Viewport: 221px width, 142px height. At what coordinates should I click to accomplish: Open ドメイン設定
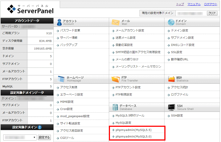pos(179,30)
